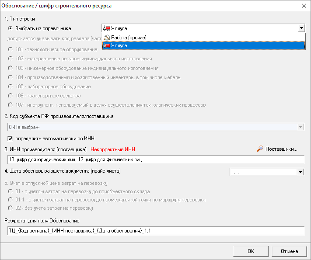Image resolution: width=311 pixels, height=260 pixels.
Task: Select the 'Выбрать из справочника' radio button
Action: [x=10, y=28]
